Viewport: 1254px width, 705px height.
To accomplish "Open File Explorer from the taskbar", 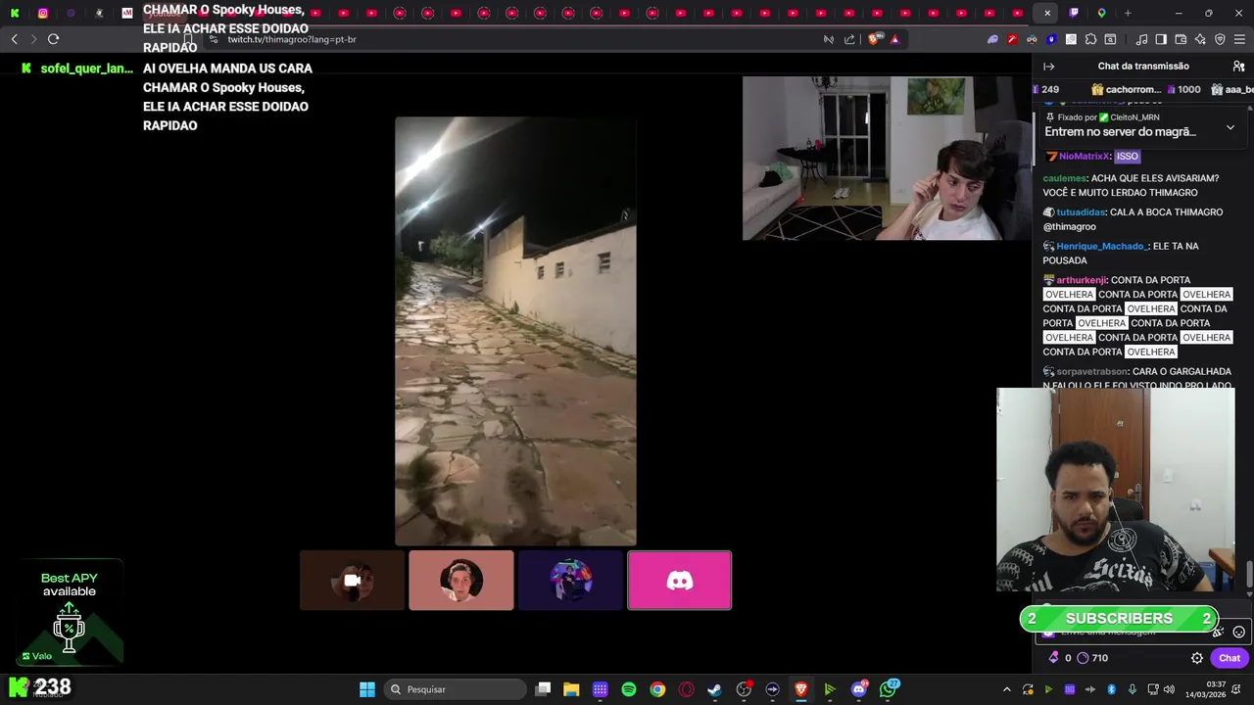I will click(571, 689).
